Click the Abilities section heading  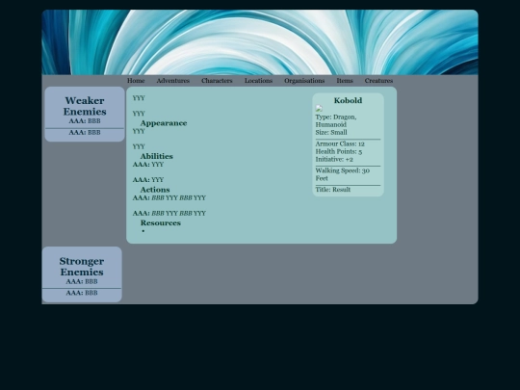click(x=157, y=156)
